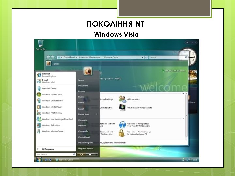235x176 pixels.
Task: Click Go online to help protect your PC
Action: [135, 125]
